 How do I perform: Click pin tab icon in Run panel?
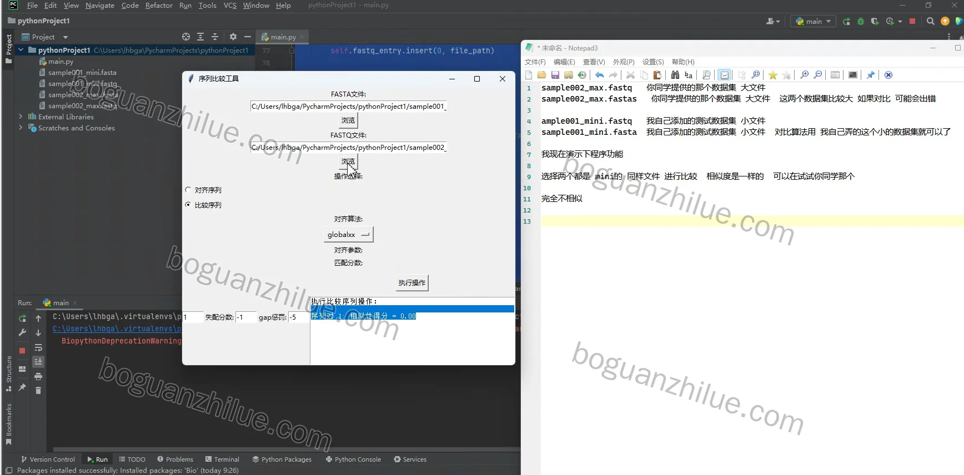click(x=22, y=387)
